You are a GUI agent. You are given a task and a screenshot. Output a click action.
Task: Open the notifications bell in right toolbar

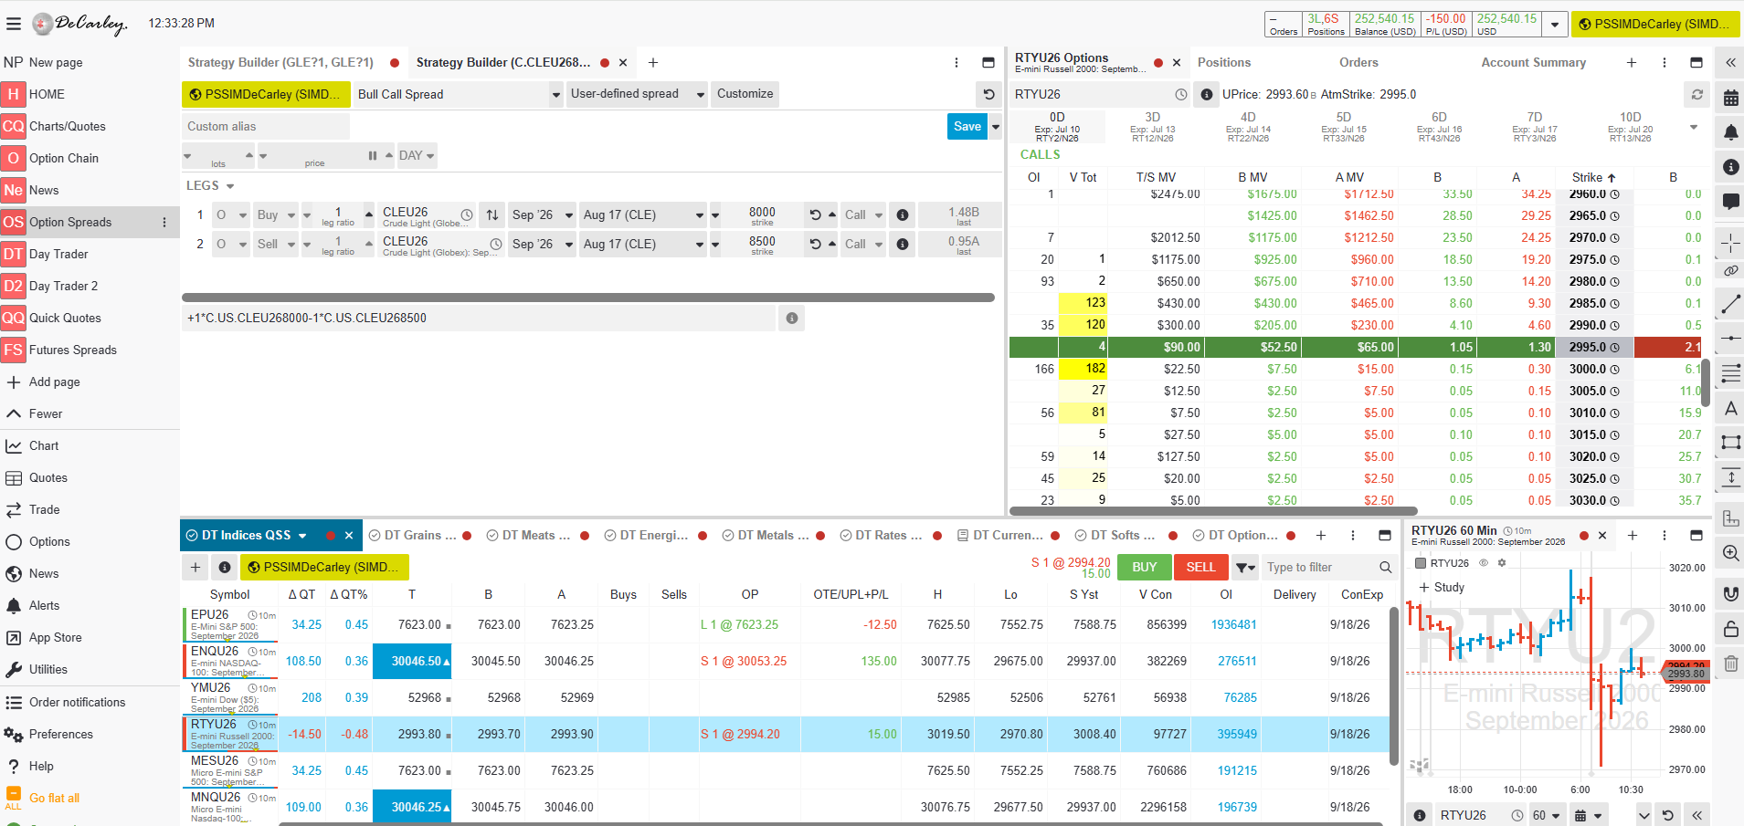point(1730,132)
